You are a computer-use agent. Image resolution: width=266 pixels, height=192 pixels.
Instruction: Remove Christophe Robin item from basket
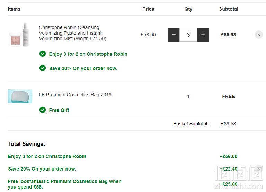259,35
